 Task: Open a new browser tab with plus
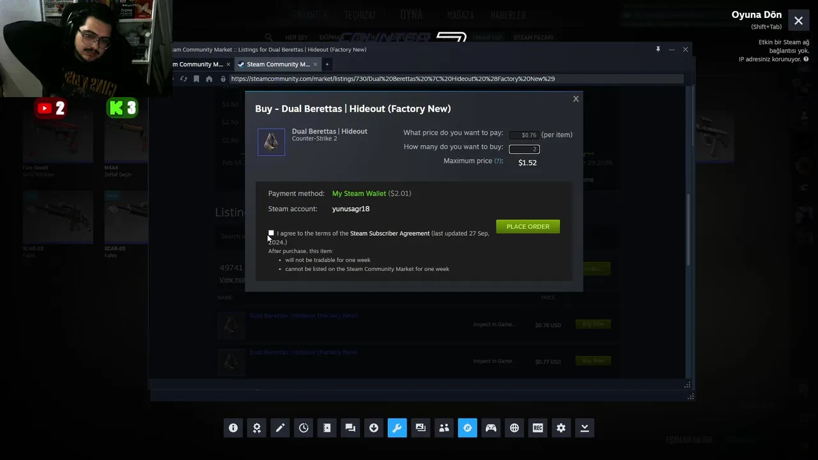pos(327,64)
